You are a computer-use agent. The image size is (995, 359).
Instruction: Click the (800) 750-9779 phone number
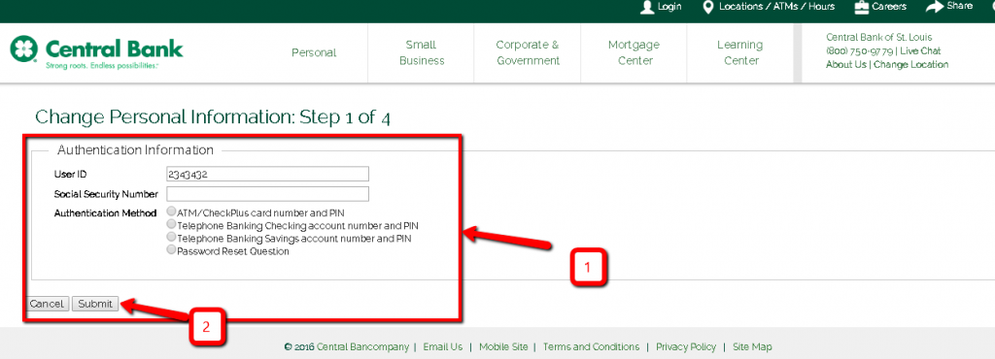coord(860,51)
